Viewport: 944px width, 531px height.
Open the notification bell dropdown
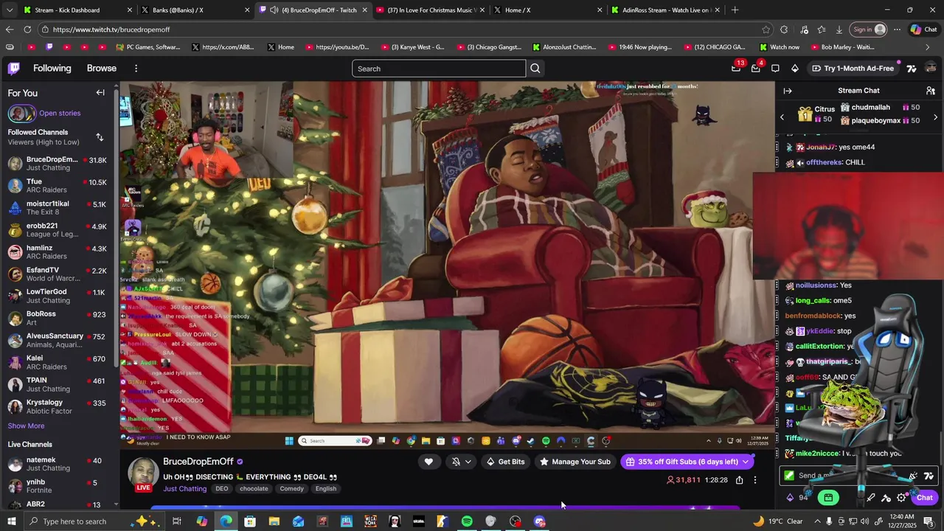point(462,462)
